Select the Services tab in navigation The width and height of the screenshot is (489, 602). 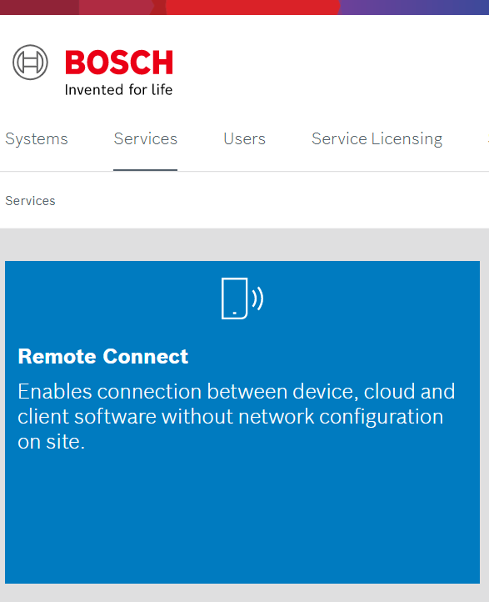145,139
